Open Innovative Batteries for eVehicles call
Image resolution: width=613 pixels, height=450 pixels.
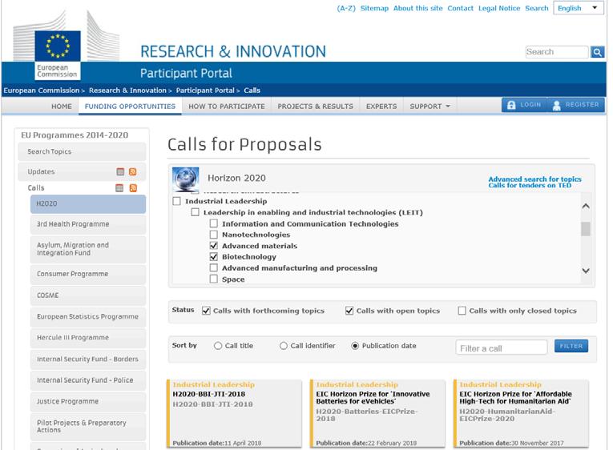click(x=377, y=413)
